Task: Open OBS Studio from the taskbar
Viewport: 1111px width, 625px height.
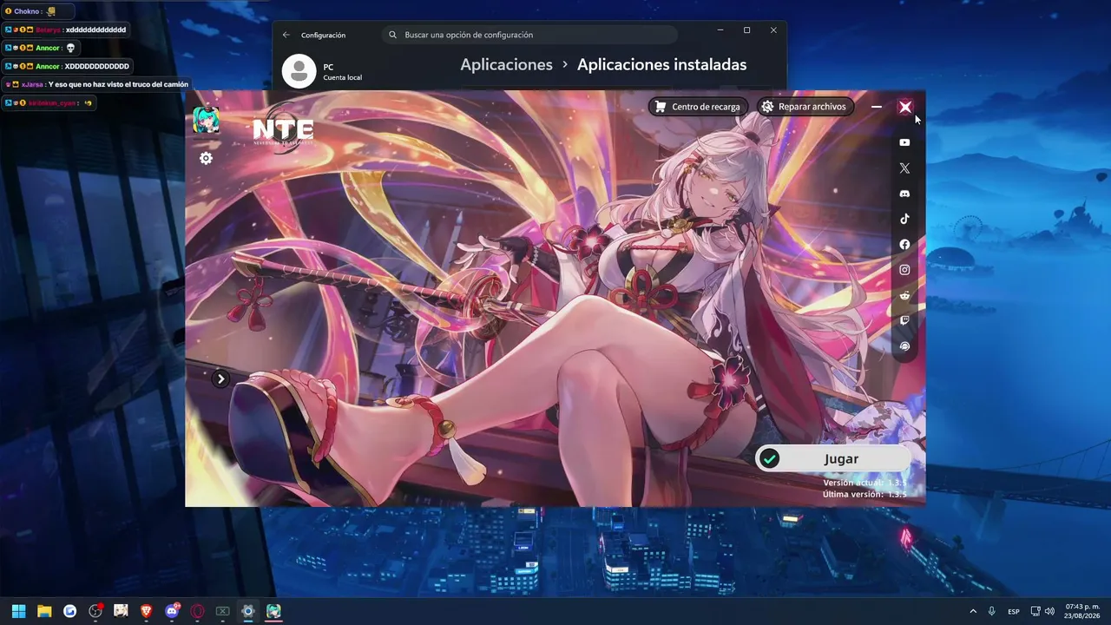Action: (x=95, y=611)
